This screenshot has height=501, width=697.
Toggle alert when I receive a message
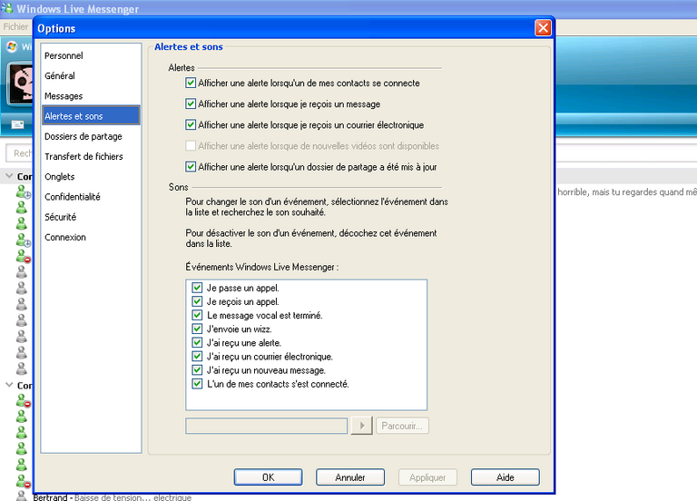(191, 103)
